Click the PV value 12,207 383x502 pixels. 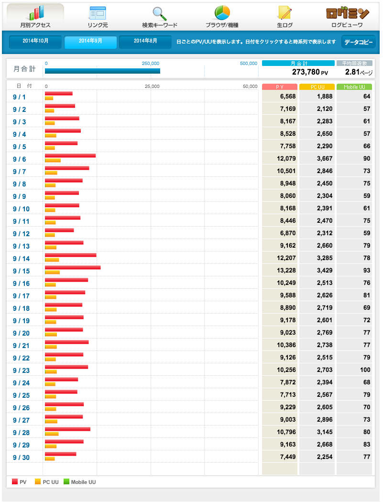tap(286, 258)
